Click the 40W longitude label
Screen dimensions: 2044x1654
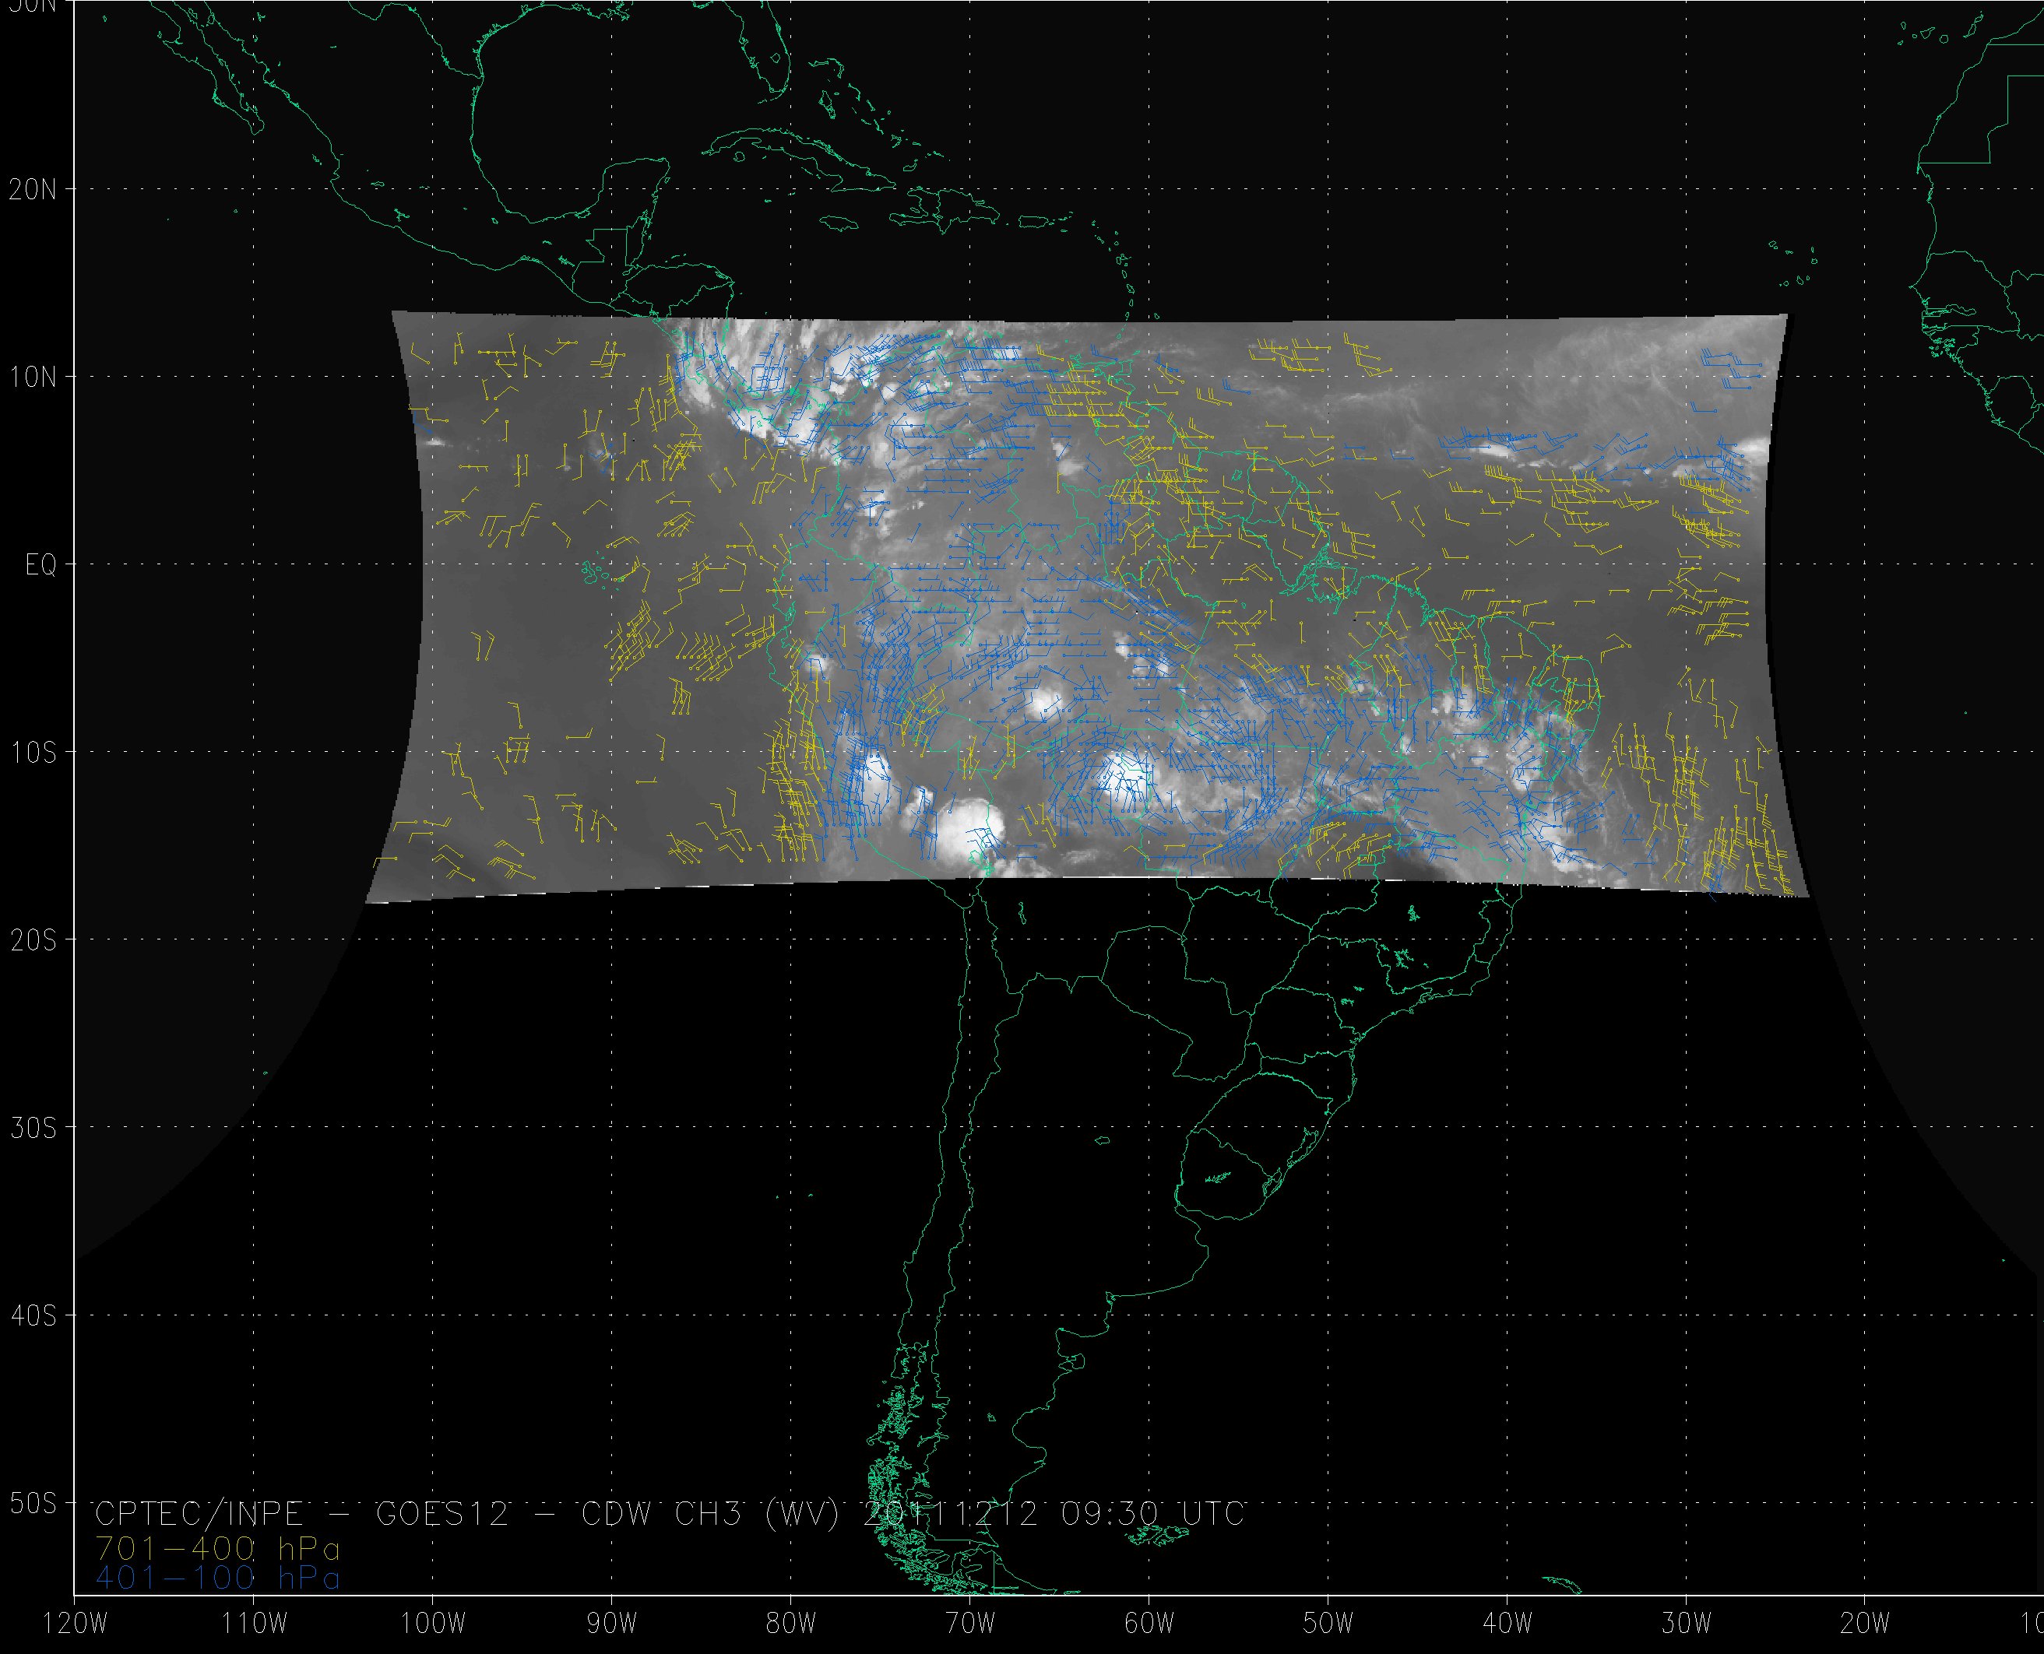tap(1507, 1624)
